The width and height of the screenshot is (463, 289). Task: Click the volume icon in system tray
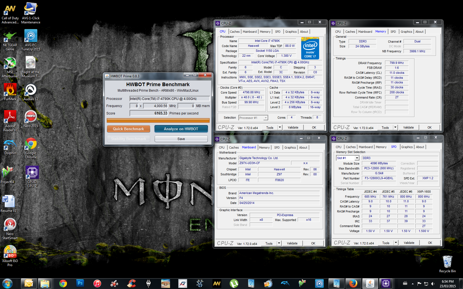(x=433, y=283)
